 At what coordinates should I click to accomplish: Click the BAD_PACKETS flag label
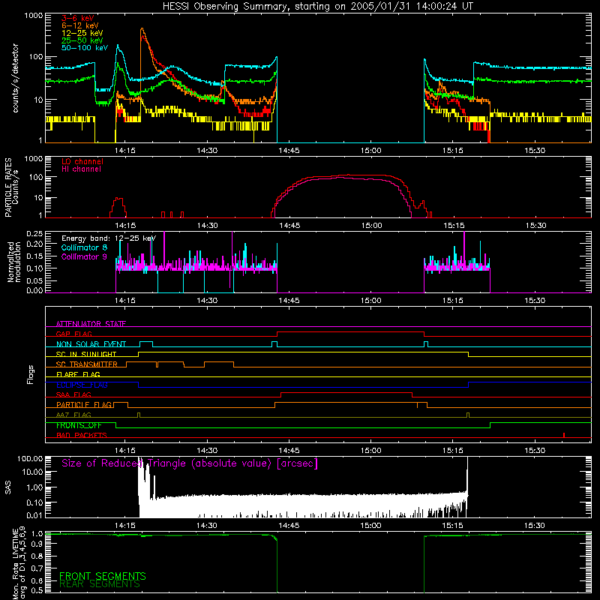(82, 435)
